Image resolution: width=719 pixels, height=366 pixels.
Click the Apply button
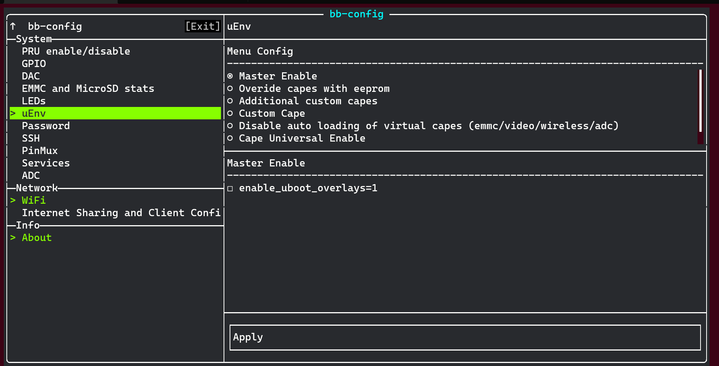(465, 337)
